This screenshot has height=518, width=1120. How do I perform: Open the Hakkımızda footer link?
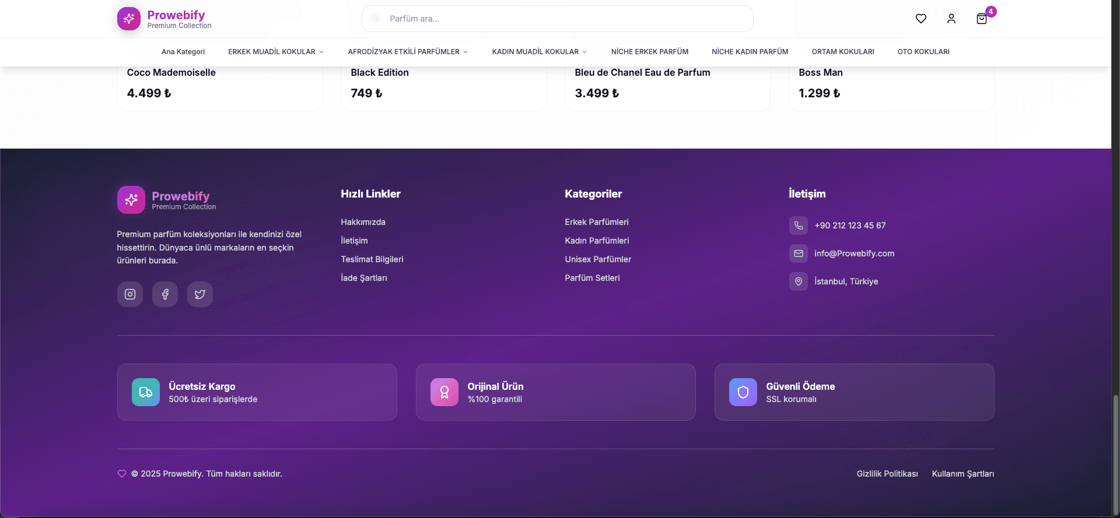(x=363, y=222)
